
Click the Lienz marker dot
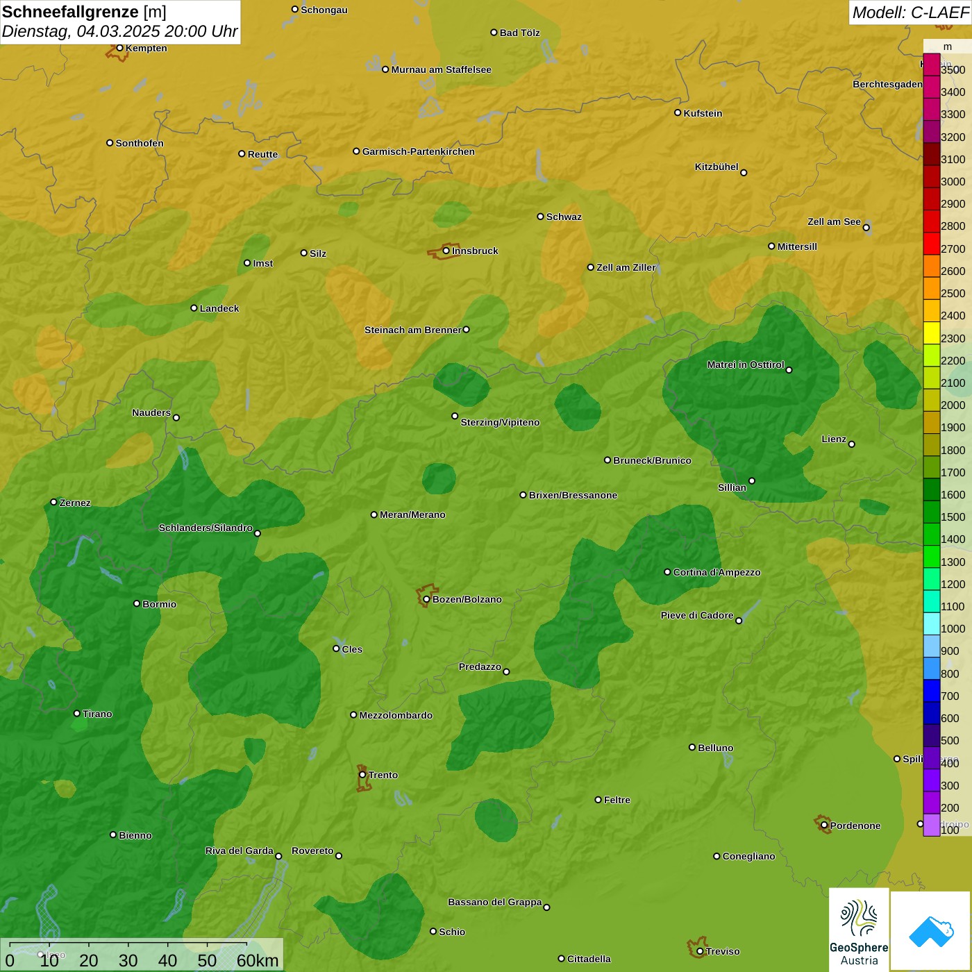852,444
